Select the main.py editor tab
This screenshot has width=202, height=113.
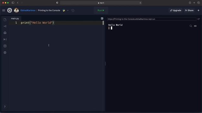[x=15, y=19]
